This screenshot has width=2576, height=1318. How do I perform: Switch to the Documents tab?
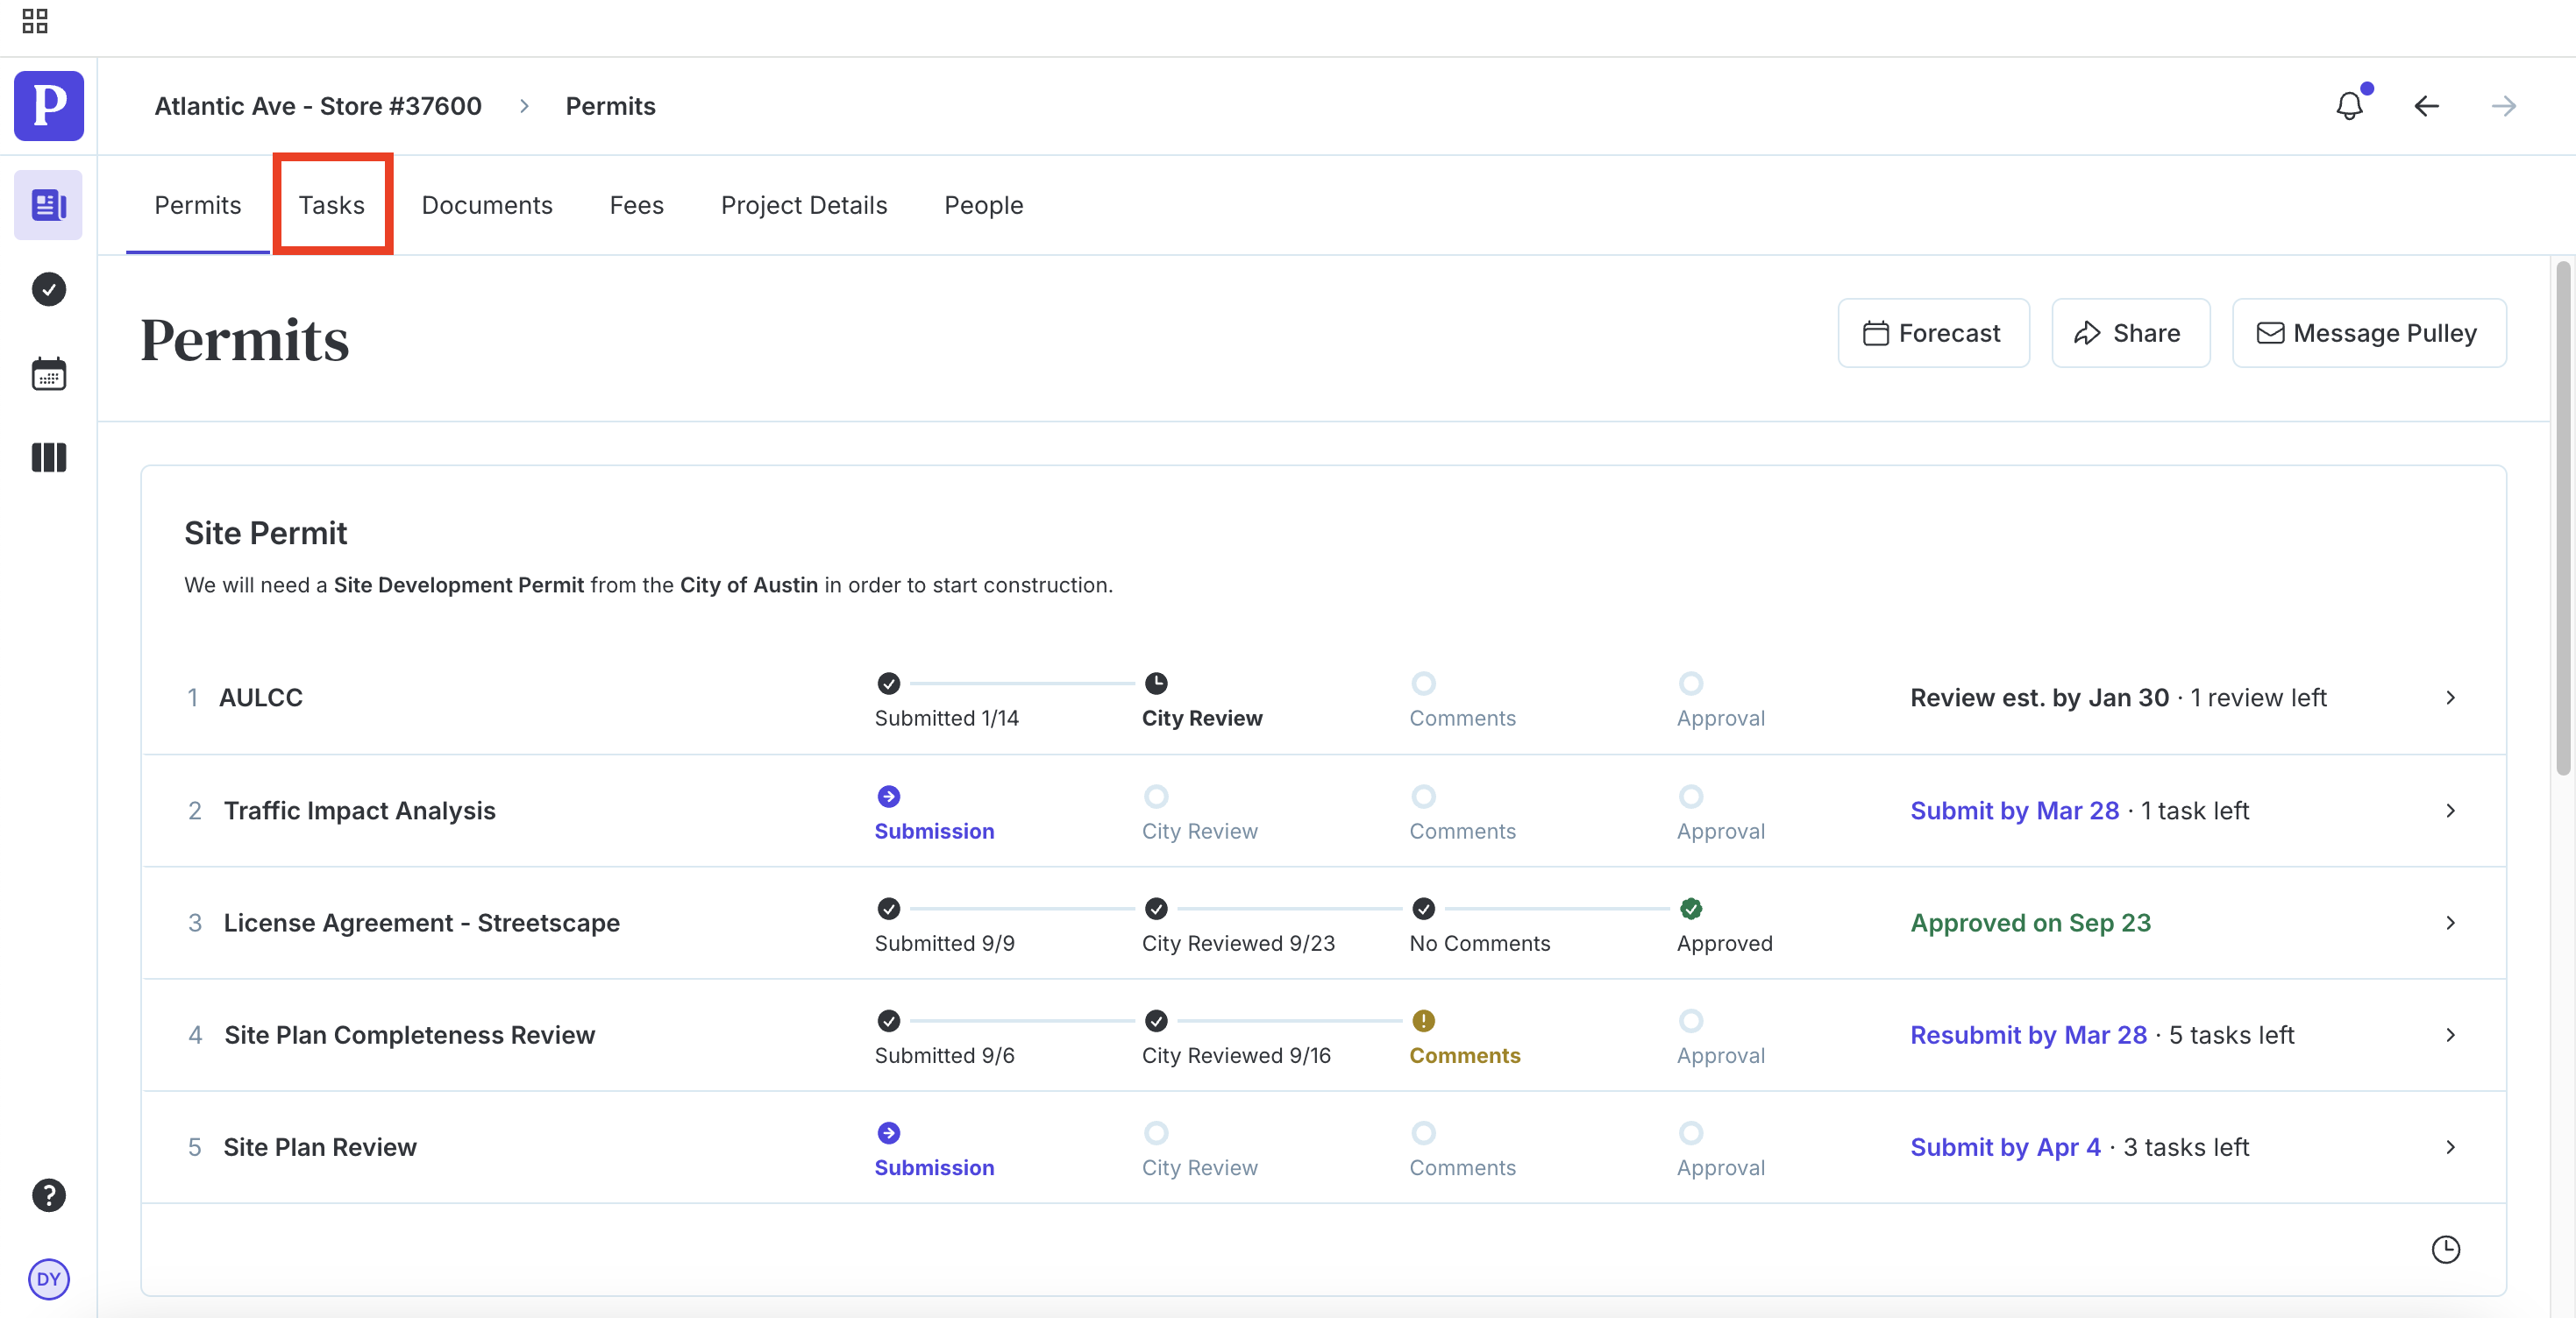(487, 205)
